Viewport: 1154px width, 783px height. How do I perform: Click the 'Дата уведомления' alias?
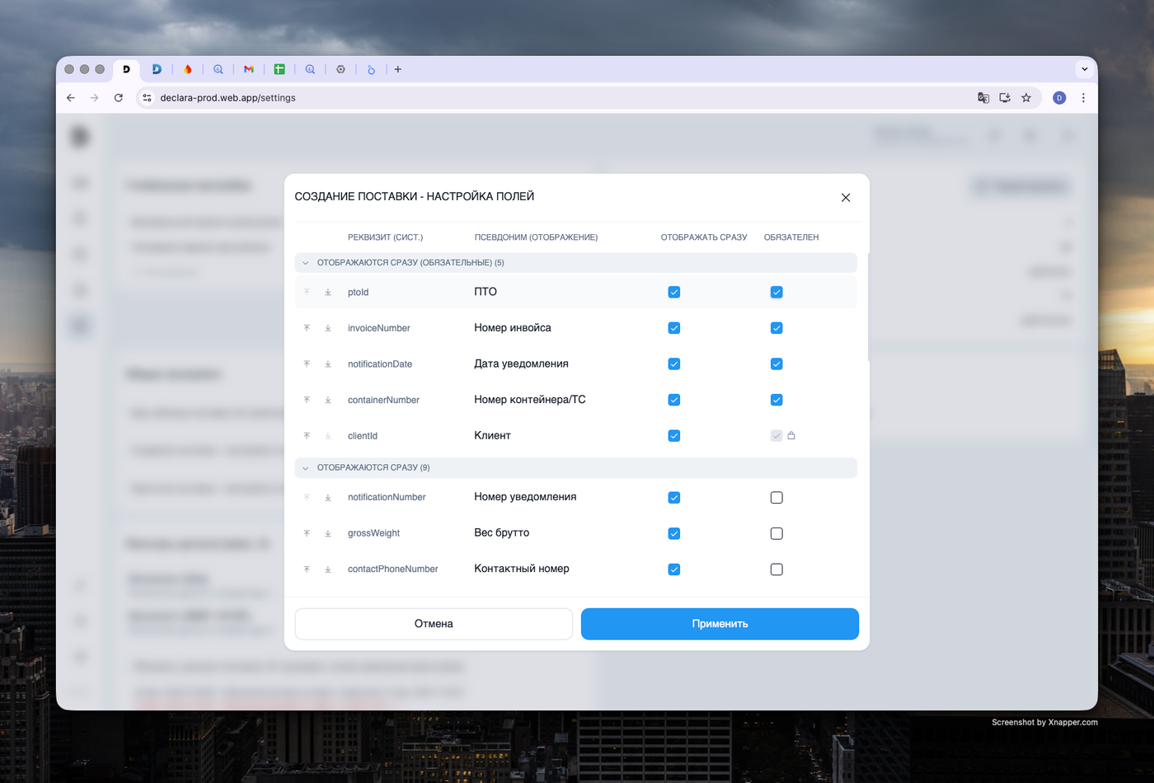coord(521,363)
